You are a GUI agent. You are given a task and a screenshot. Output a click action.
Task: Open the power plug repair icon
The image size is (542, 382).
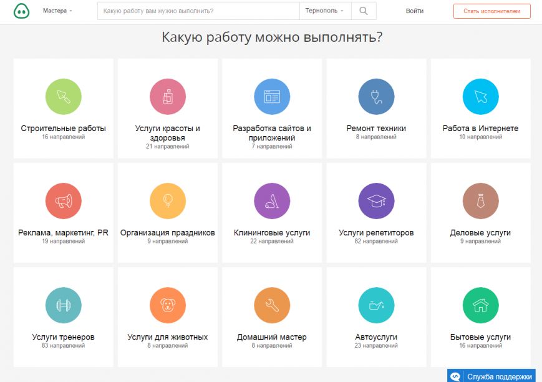coord(376,97)
